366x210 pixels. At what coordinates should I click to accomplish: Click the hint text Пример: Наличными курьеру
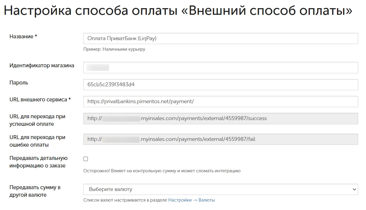(114, 49)
